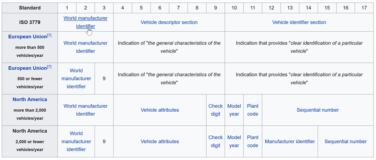This screenshot has height=160, width=376.
Task: Click Vehicle descriptor section link
Action: click(x=169, y=22)
